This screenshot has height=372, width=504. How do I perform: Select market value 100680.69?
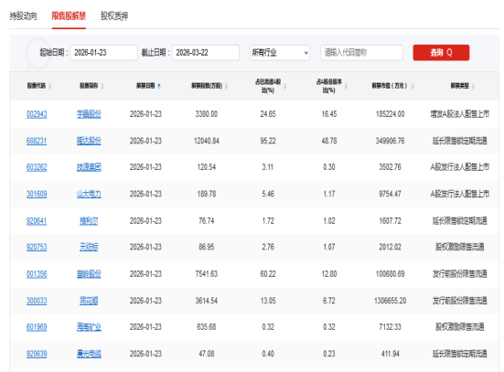coord(391,274)
